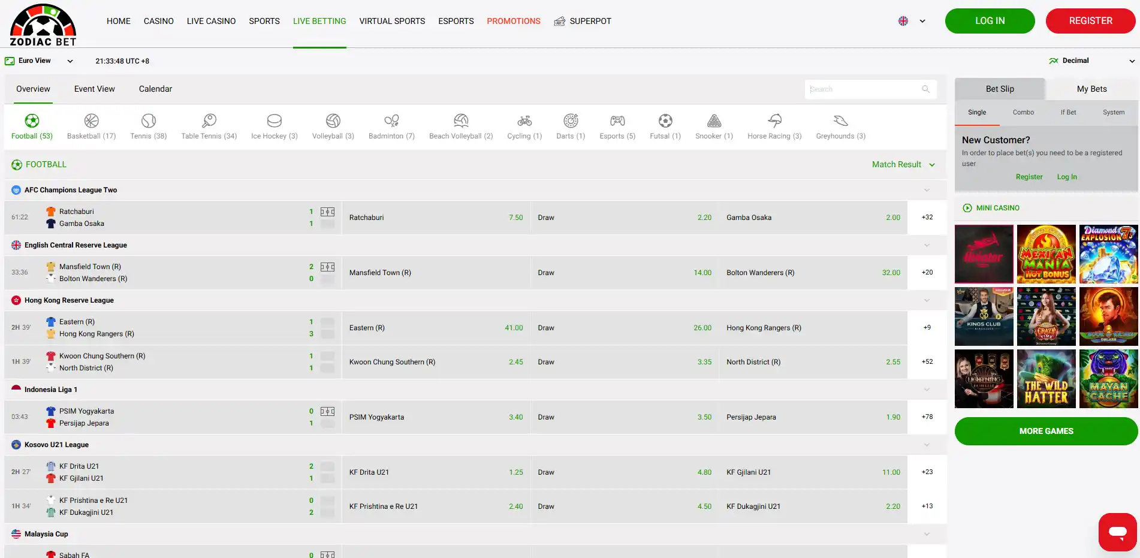Open pitch tracker for Ratchaburi match
This screenshot has height=558, width=1140.
click(327, 212)
